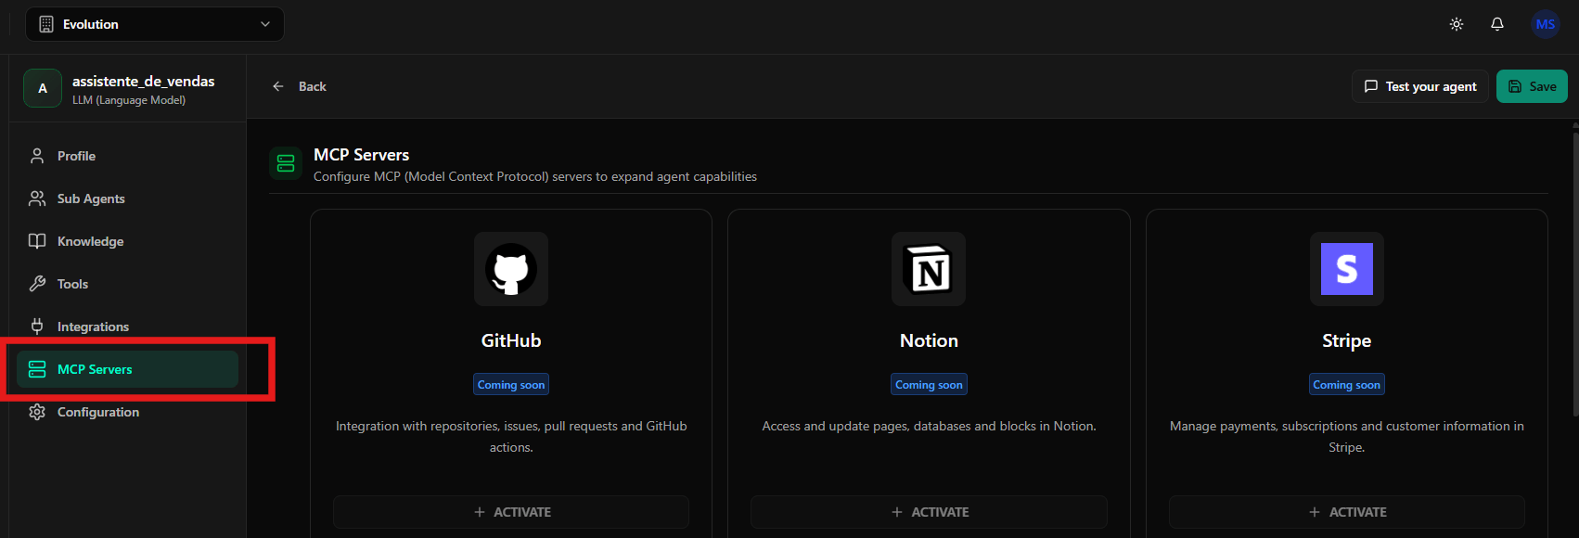Click the Integrations plug icon
This screenshot has width=1579, height=538.
(37, 327)
